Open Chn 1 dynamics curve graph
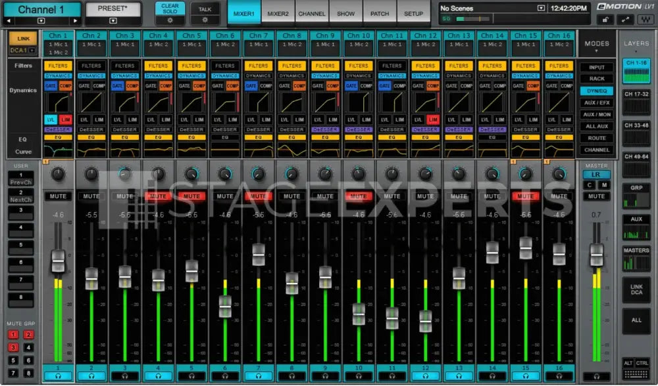 pos(58,102)
